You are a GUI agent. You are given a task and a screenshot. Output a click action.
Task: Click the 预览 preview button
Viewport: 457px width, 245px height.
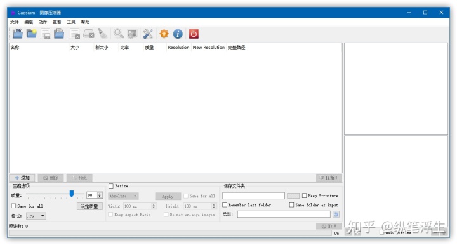[79, 178]
